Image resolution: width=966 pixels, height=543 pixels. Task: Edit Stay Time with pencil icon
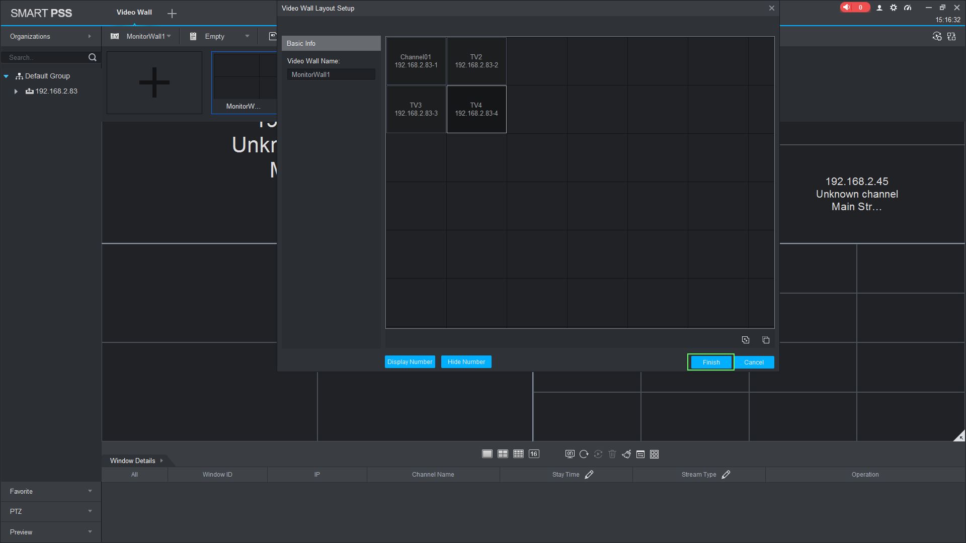tap(589, 475)
